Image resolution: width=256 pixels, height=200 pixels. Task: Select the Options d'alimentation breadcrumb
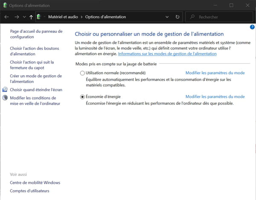(x=105, y=17)
